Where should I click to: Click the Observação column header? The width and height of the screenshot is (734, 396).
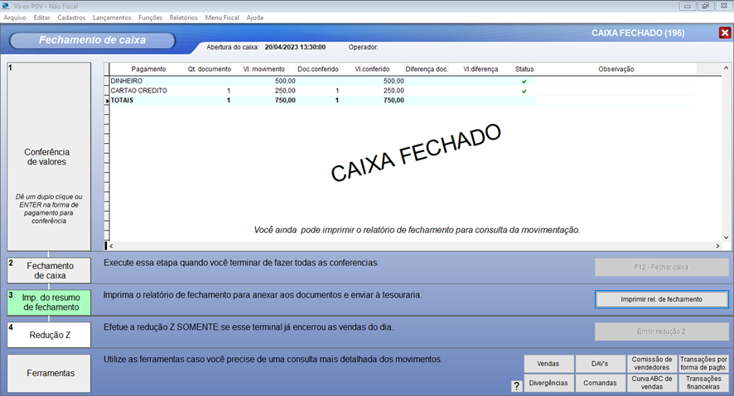click(616, 69)
